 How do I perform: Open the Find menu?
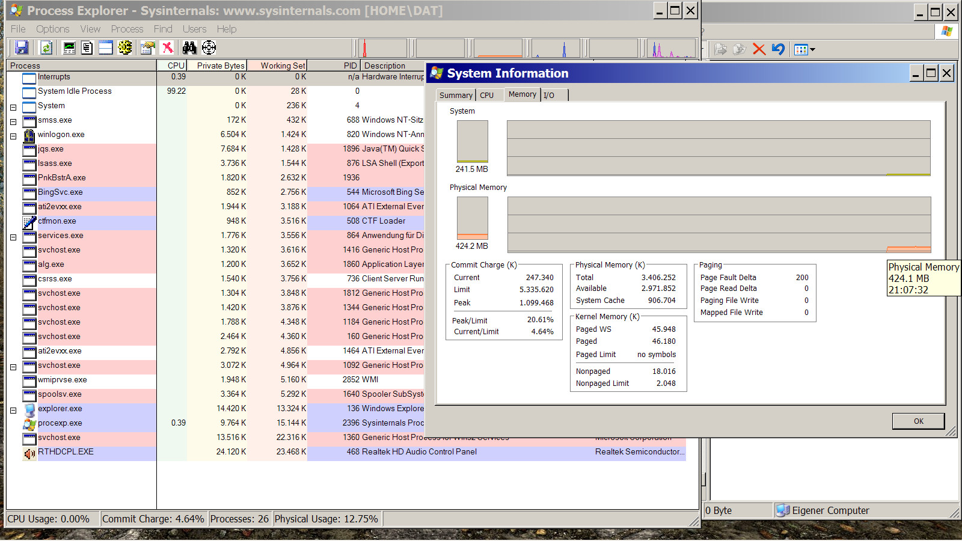point(163,29)
